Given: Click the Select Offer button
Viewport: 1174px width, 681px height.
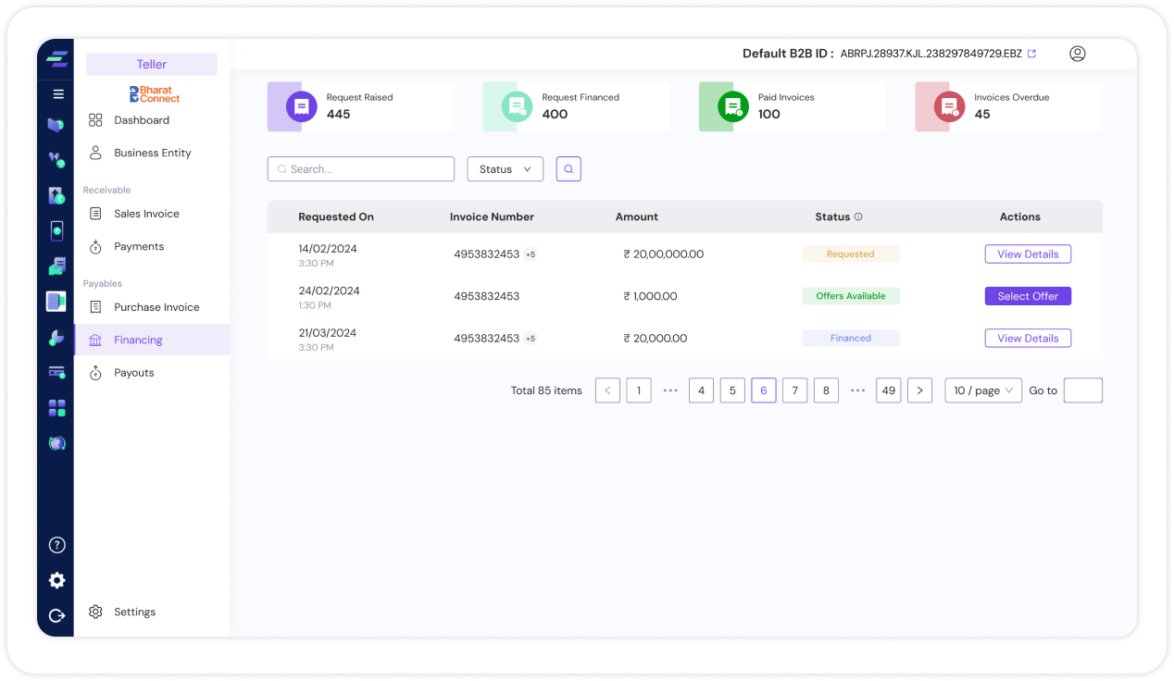Looking at the screenshot, I should tap(1027, 296).
